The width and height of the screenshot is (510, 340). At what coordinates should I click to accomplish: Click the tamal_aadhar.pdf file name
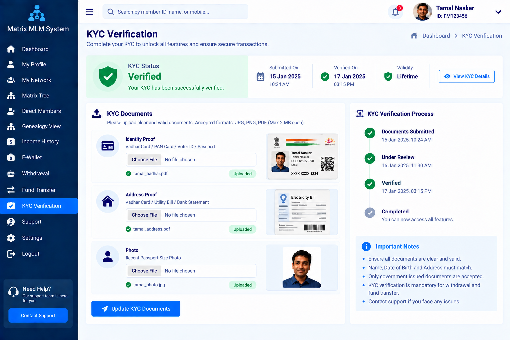pyautogui.click(x=150, y=174)
